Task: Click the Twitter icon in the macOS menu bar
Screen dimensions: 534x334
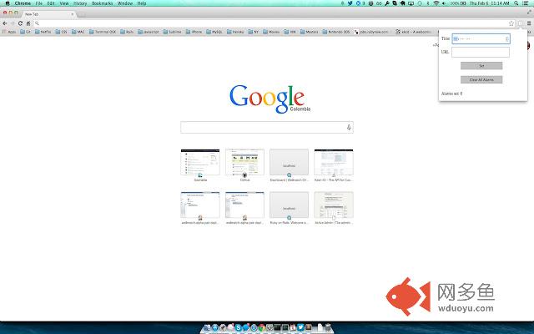Action: [350, 3]
